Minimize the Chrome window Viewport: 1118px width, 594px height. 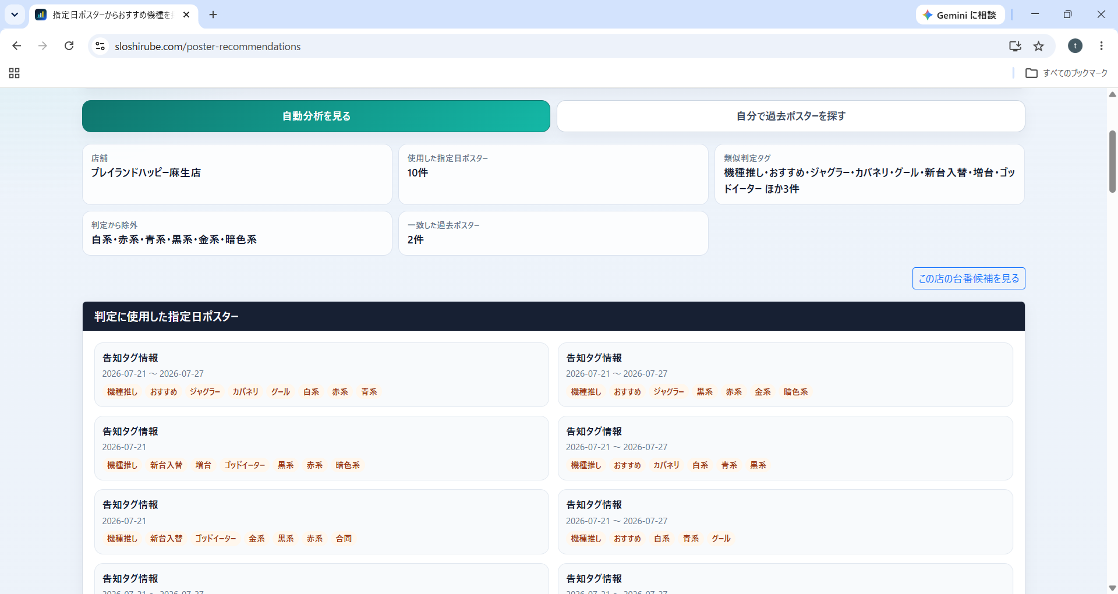(x=1035, y=15)
